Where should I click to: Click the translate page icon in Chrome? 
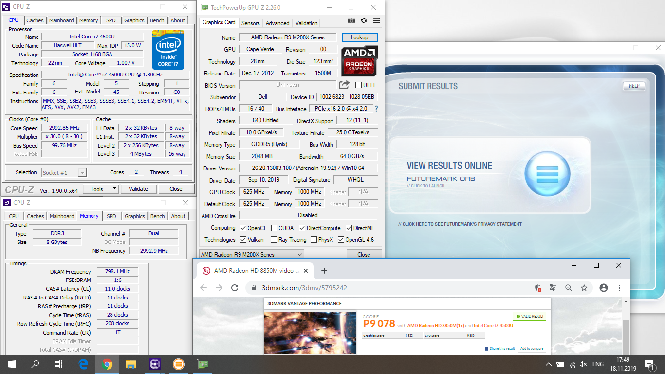pyautogui.click(x=553, y=288)
